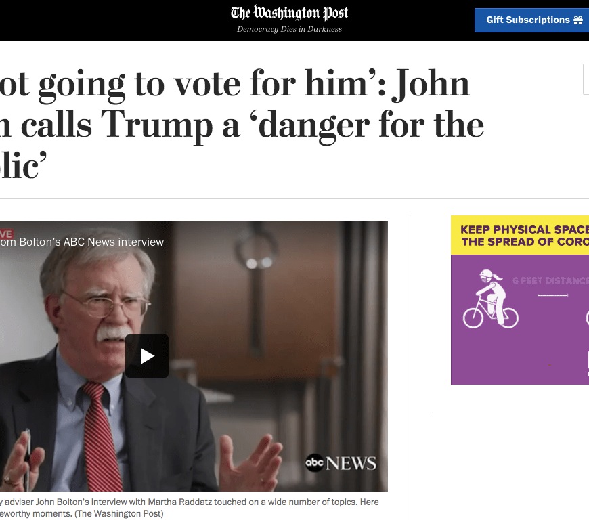Screen dimensions: 589x520
Task: Play the Bolton ABC News interview video
Action: (x=147, y=356)
